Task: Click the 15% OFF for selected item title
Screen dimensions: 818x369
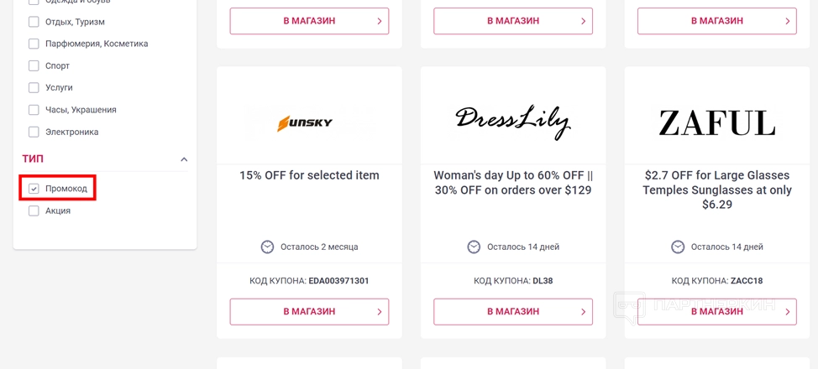Action: pos(309,175)
